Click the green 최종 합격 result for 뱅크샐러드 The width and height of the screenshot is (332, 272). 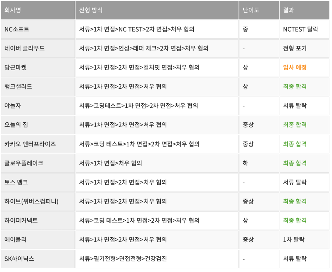(x=294, y=87)
